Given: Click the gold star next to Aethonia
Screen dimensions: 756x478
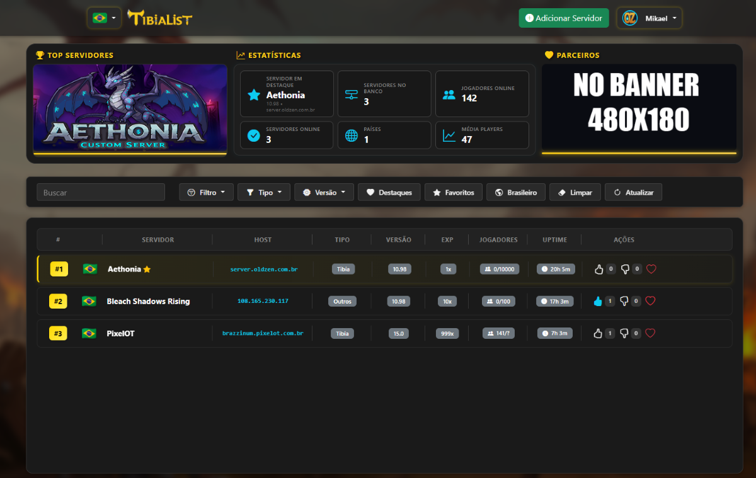Looking at the screenshot, I should click(x=147, y=270).
